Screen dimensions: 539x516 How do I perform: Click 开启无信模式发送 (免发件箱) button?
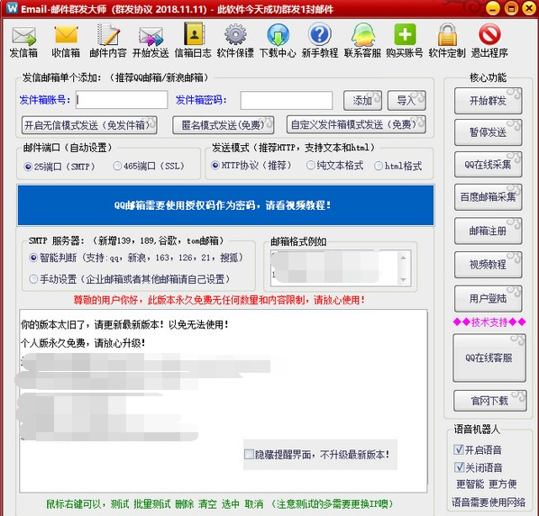89,125
